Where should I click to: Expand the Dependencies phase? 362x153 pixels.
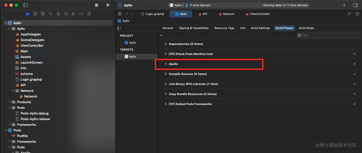coord(166,44)
